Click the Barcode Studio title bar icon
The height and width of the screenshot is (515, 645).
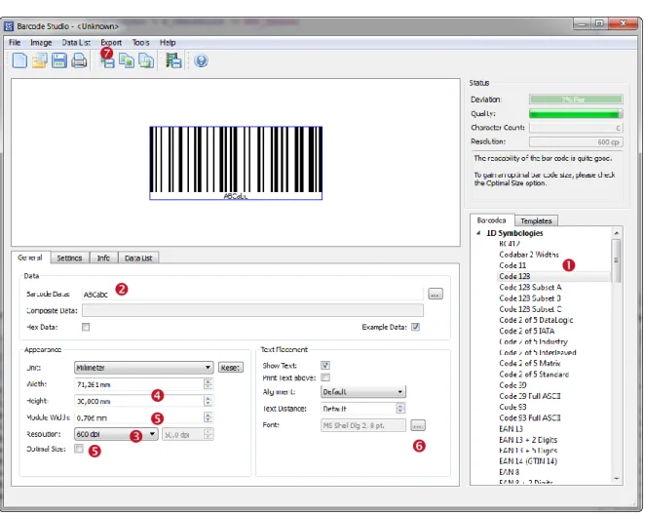[x=8, y=26]
